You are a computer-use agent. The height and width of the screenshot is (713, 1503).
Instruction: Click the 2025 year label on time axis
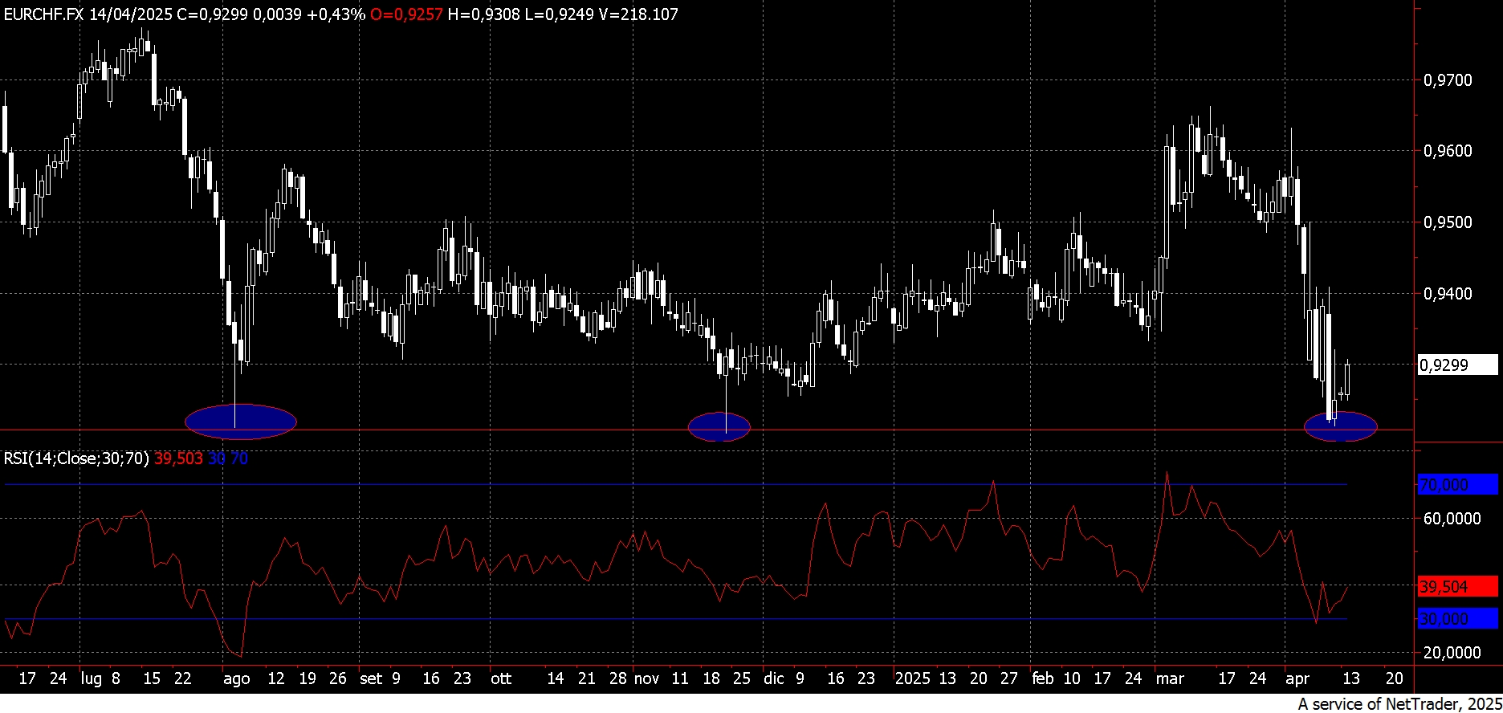tap(913, 678)
